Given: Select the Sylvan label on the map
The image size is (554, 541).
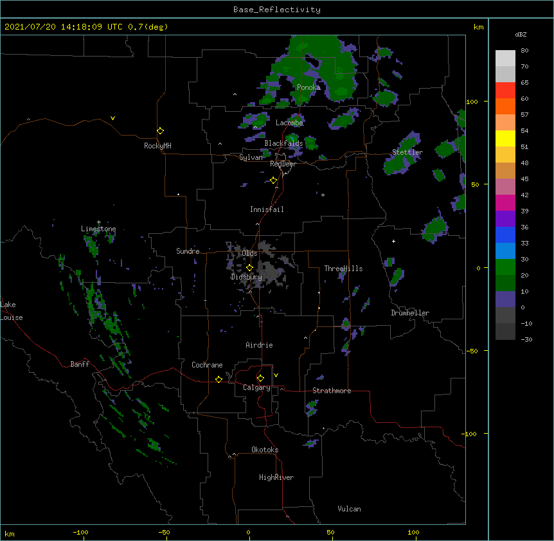Looking at the screenshot, I should point(251,157).
